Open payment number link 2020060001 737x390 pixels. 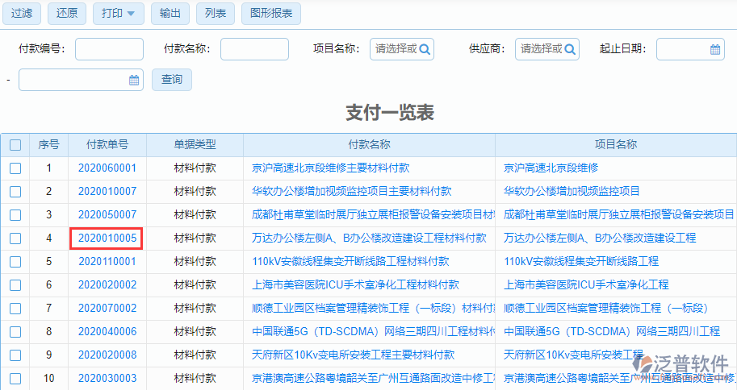coord(107,168)
